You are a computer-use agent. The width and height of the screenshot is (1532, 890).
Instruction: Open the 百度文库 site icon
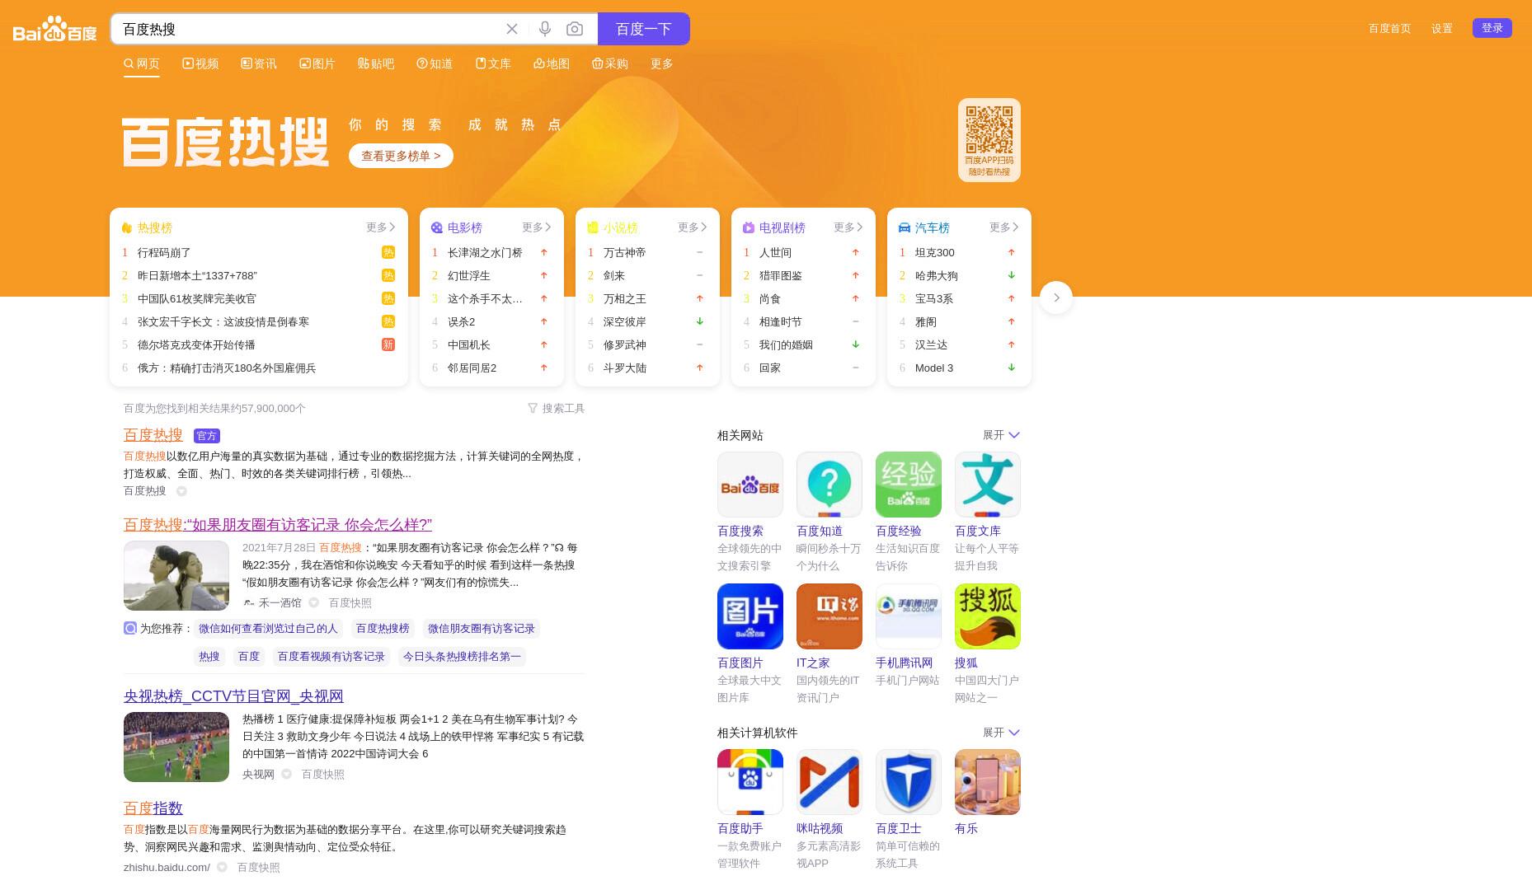pyautogui.click(x=988, y=485)
